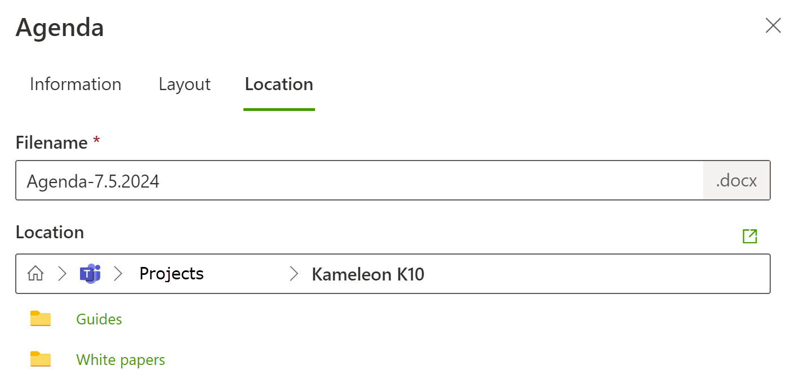Screen dimensions: 786x383
Task: Click the .docx file extension suffix
Action: click(736, 181)
